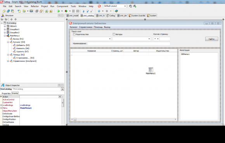
Task: Click the down arrow in Structure panel
Action: [16, 19]
